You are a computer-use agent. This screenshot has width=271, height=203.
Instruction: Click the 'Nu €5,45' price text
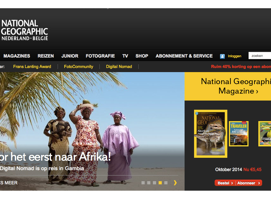pyautogui.click(x=252, y=169)
